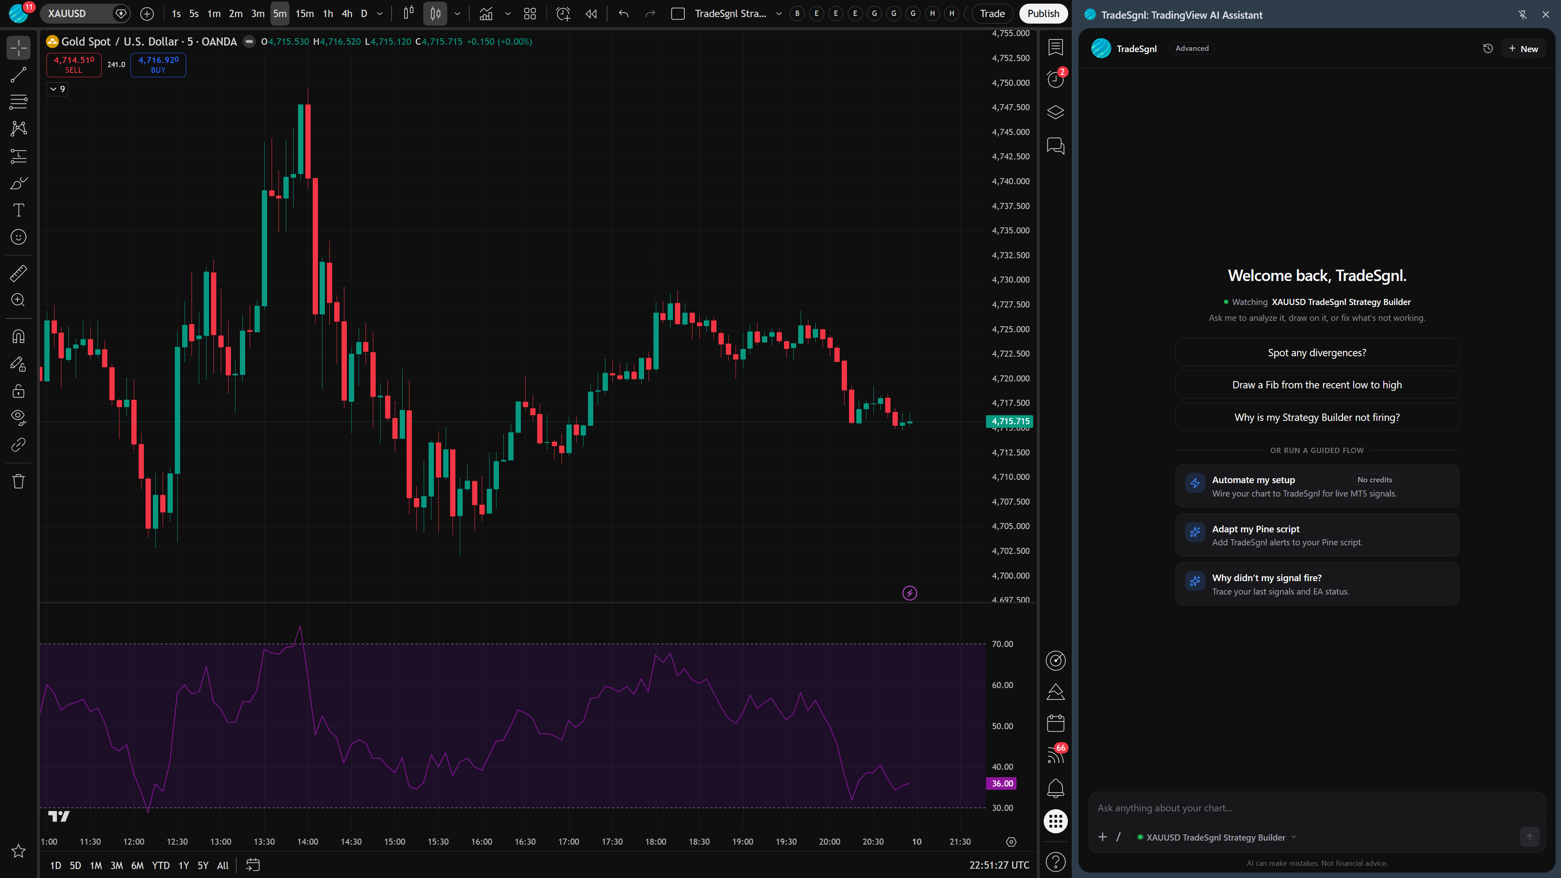Toggle the layout select checkbox square
Screen dimensions: 1561x878
click(x=678, y=13)
